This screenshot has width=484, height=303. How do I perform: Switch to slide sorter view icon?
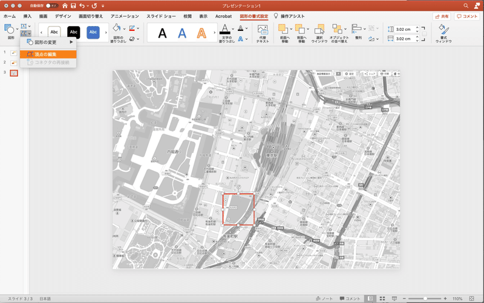[382, 298]
